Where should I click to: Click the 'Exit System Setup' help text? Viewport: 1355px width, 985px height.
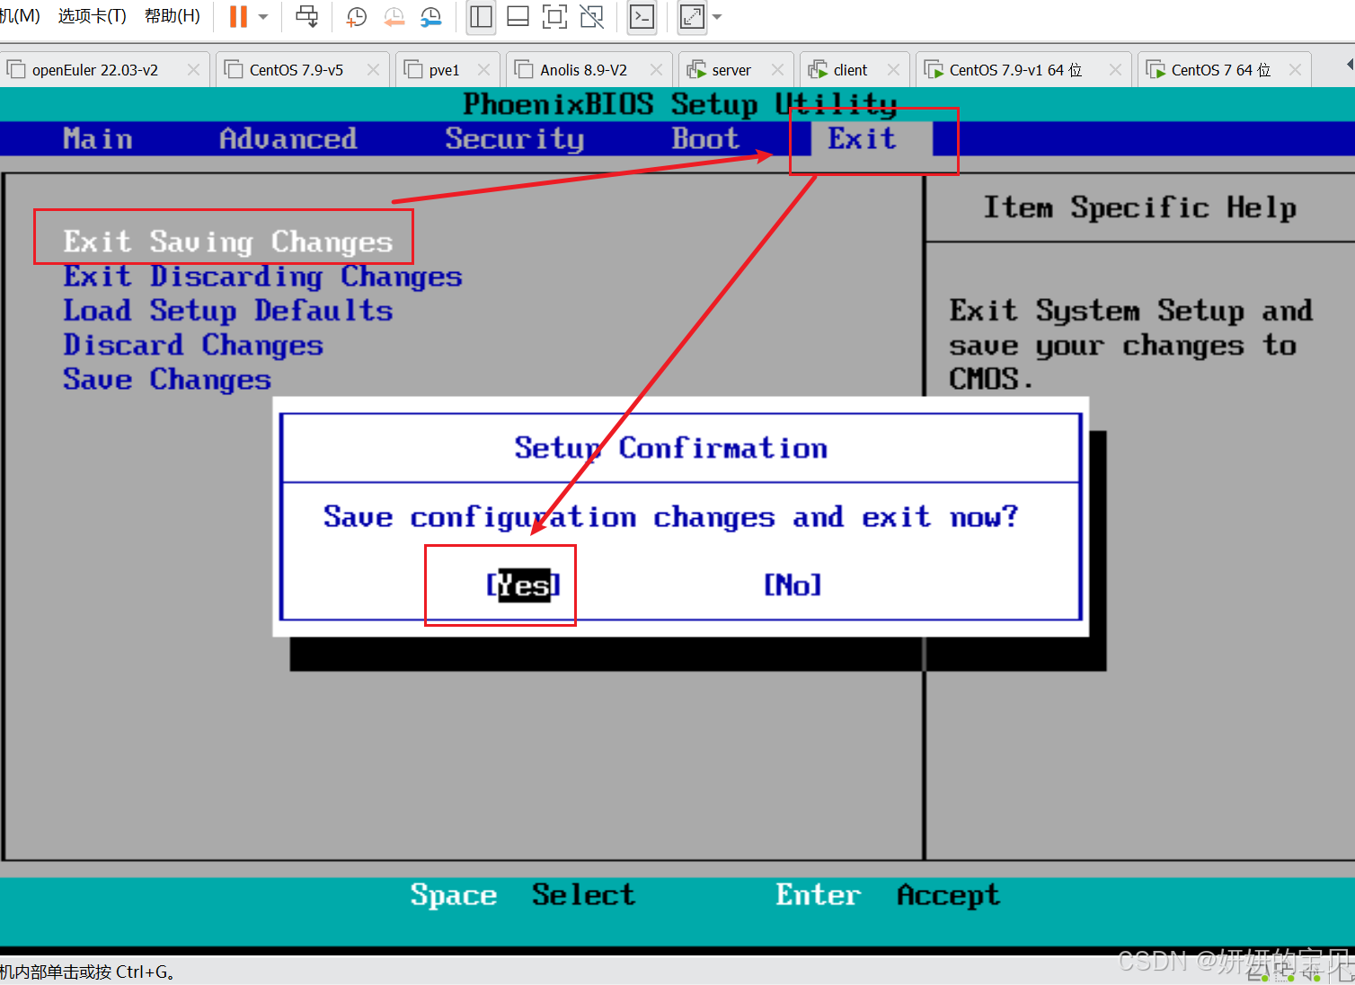[x=1130, y=346]
